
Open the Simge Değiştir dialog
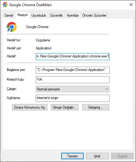pos(65,107)
